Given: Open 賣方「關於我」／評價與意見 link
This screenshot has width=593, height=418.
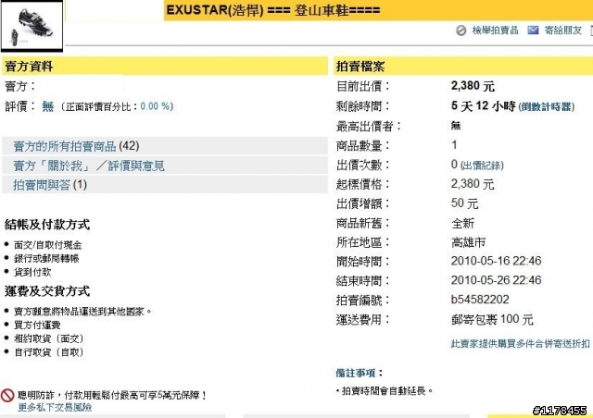Looking at the screenshot, I should tap(89, 166).
